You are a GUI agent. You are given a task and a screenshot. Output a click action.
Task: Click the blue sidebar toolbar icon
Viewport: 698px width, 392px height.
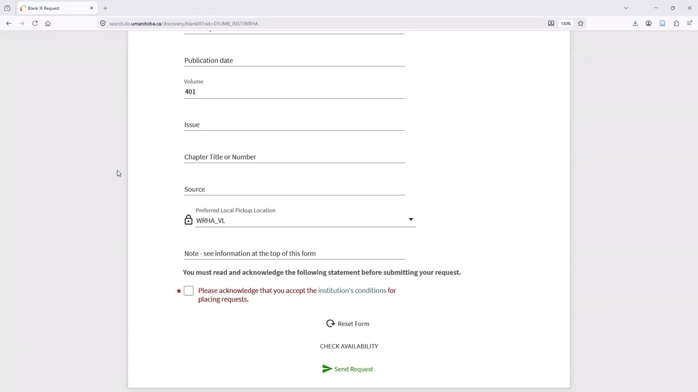point(663,23)
